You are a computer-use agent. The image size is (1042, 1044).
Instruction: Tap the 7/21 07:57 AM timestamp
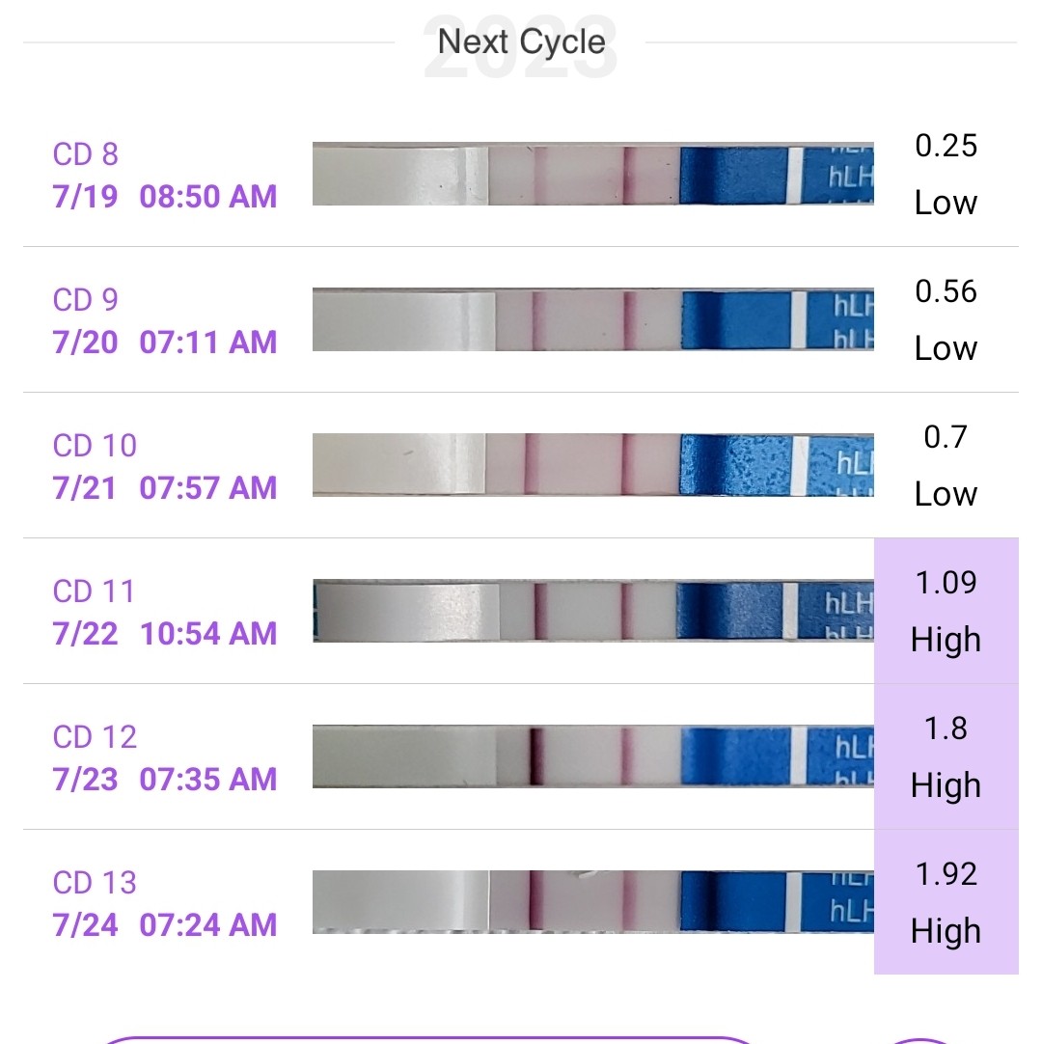click(165, 488)
